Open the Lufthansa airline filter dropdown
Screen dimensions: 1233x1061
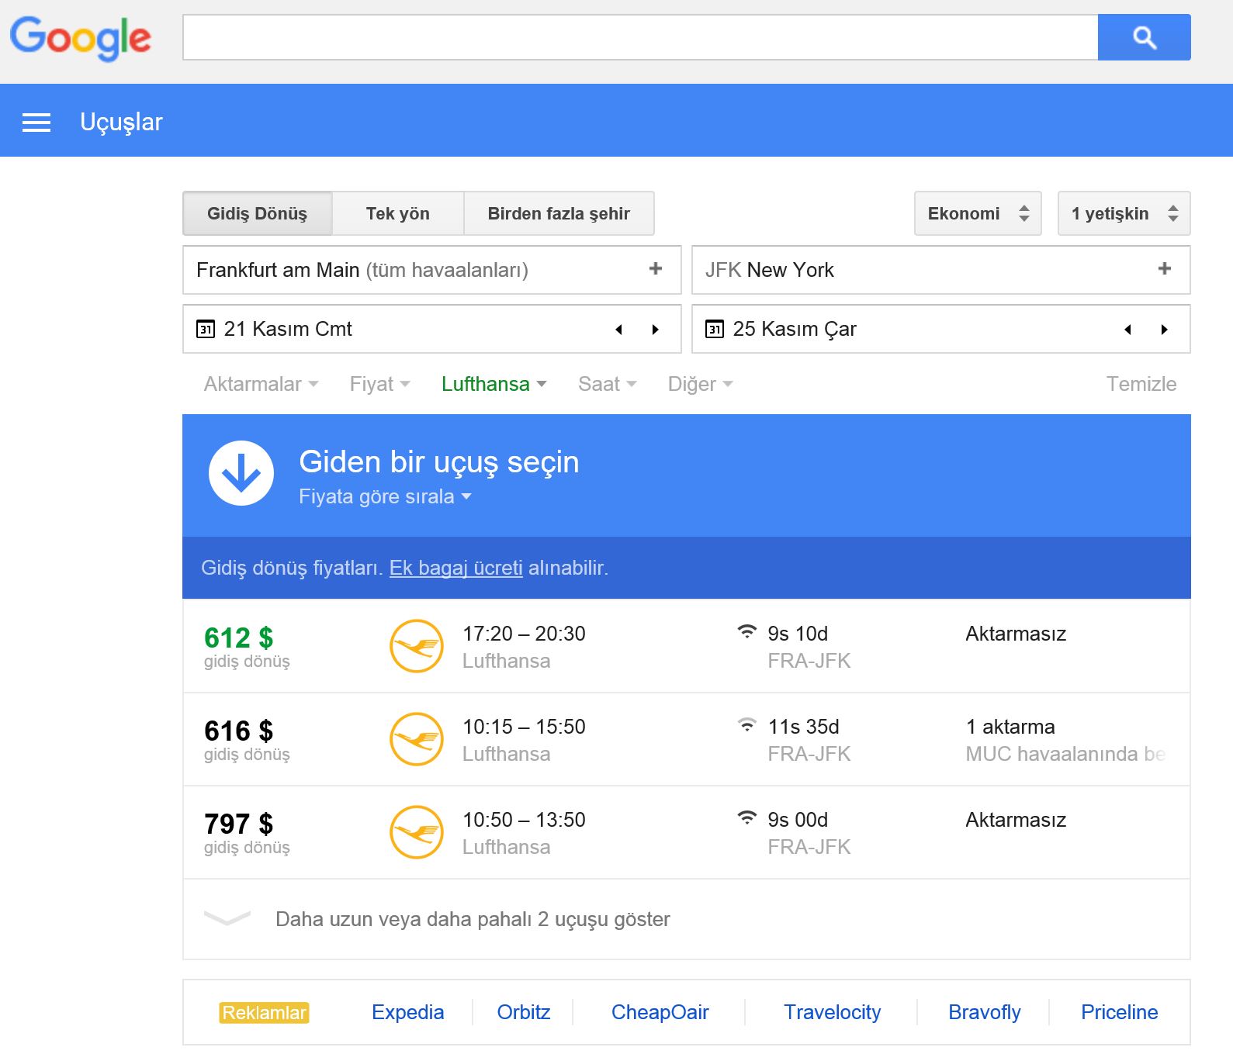pos(494,384)
